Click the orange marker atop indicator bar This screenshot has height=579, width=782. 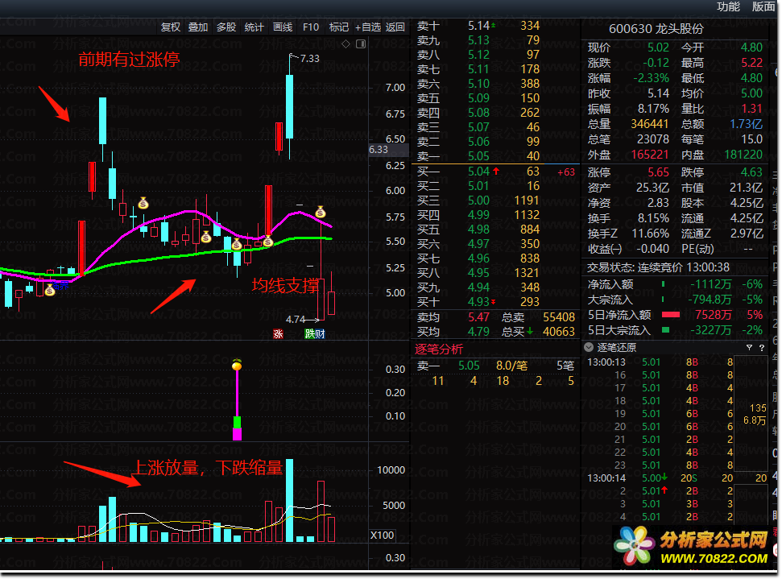tap(237, 365)
